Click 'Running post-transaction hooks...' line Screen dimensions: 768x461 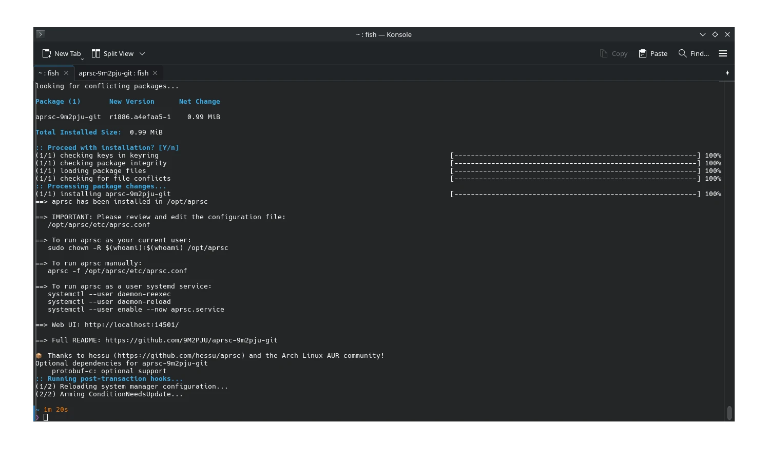coord(109,379)
